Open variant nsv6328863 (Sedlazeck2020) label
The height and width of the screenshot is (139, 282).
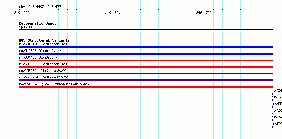pyautogui.click(x=44, y=64)
